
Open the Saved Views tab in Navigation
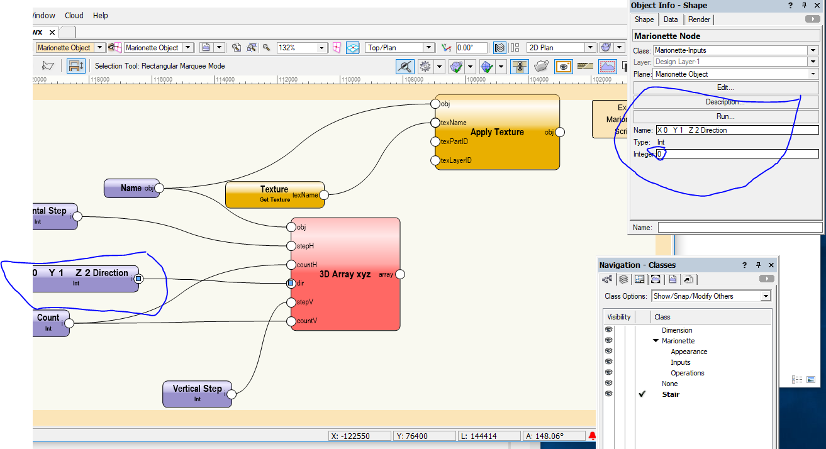pos(673,280)
